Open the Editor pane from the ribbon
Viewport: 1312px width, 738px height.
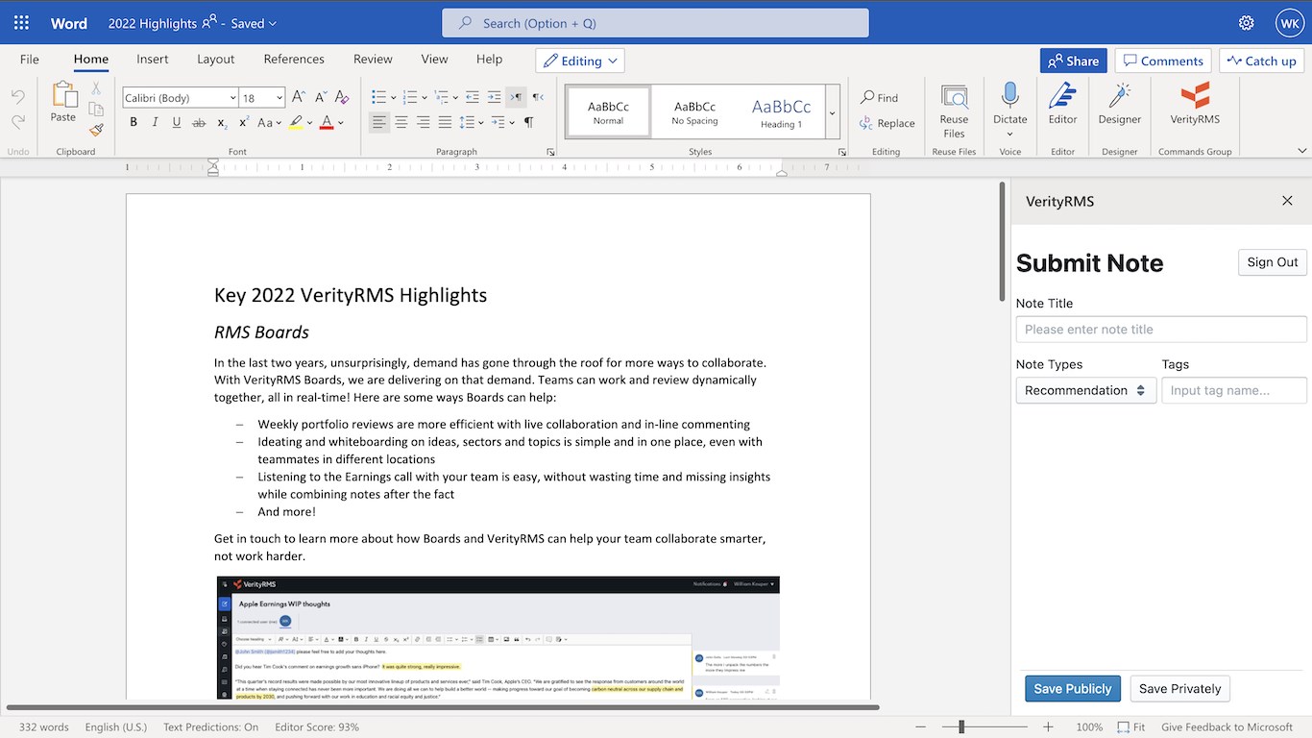click(x=1062, y=104)
